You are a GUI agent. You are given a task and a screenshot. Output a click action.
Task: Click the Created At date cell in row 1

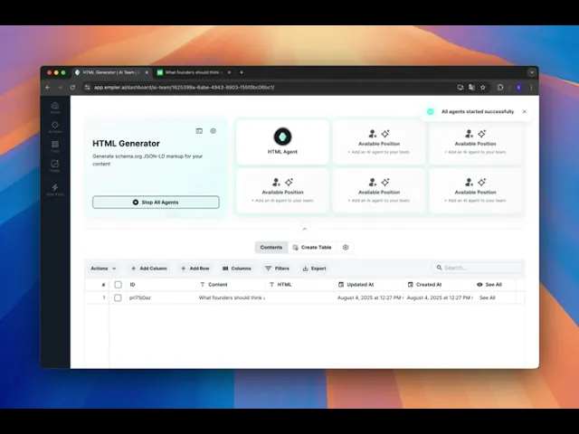pos(440,297)
